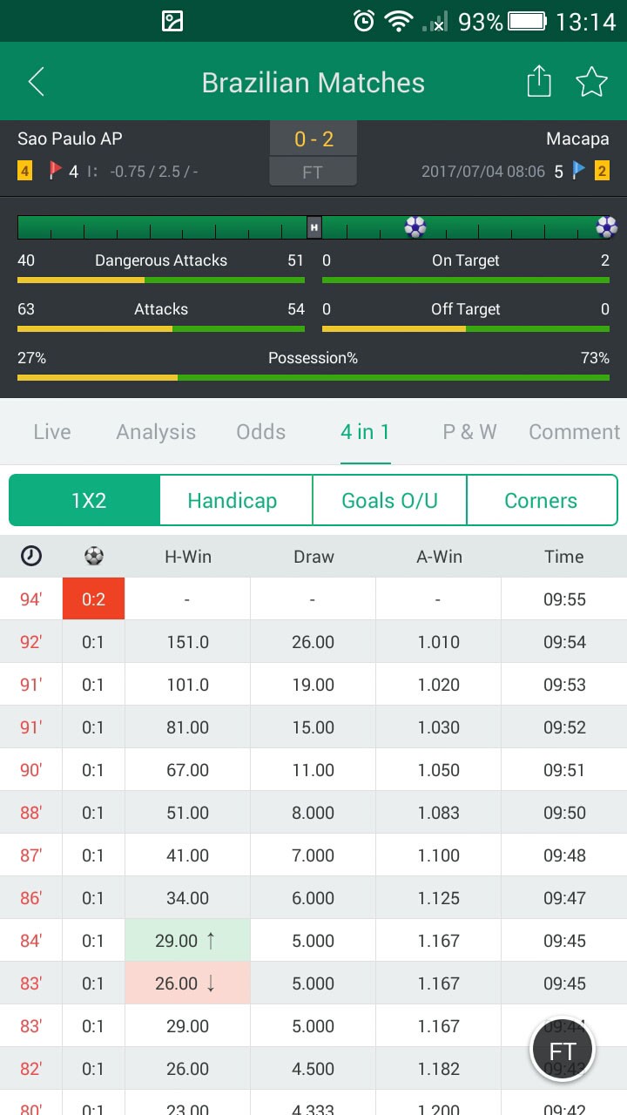
Task: Tap the soccer ball column header icon
Action: [93, 556]
